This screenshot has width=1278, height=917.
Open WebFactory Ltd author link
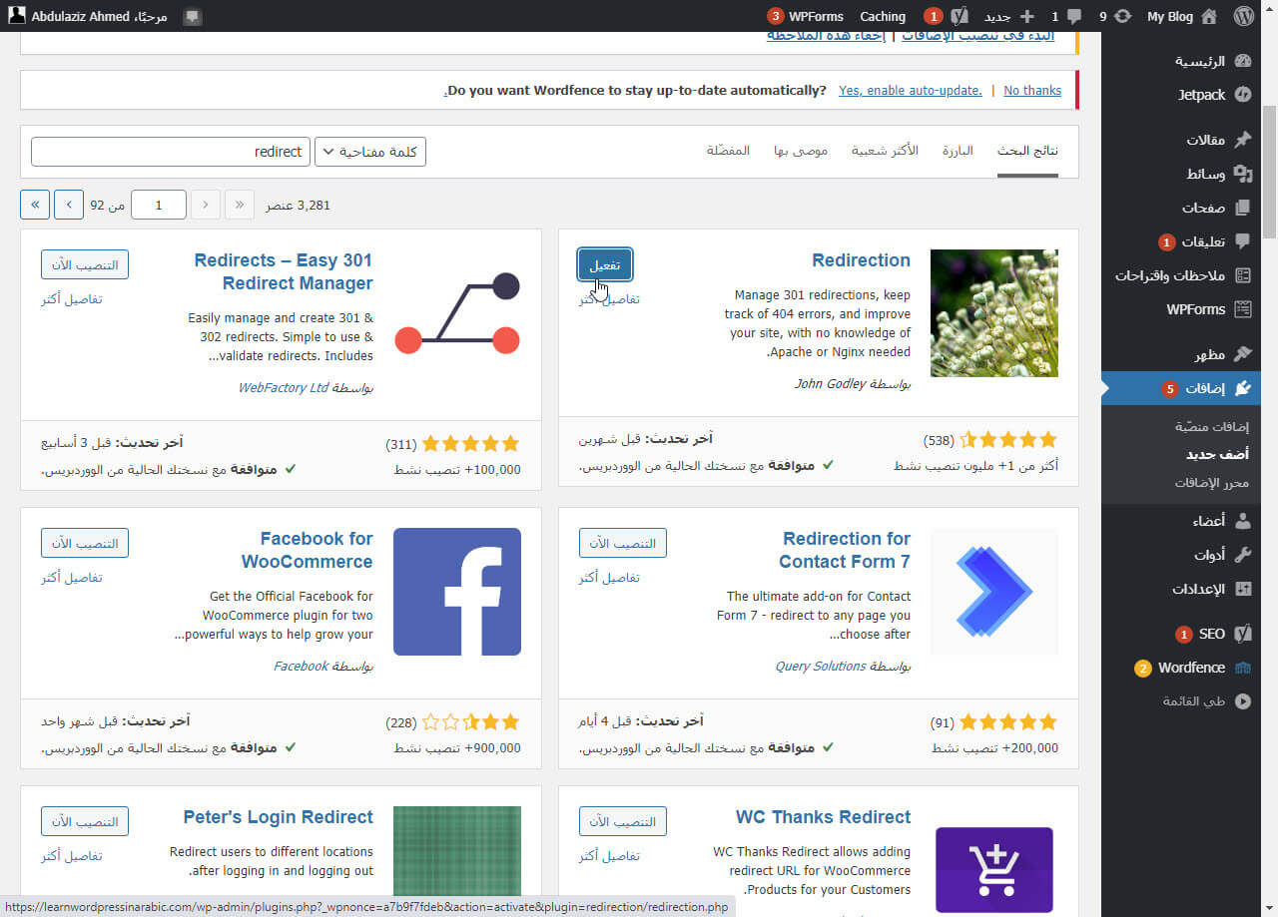284,387
